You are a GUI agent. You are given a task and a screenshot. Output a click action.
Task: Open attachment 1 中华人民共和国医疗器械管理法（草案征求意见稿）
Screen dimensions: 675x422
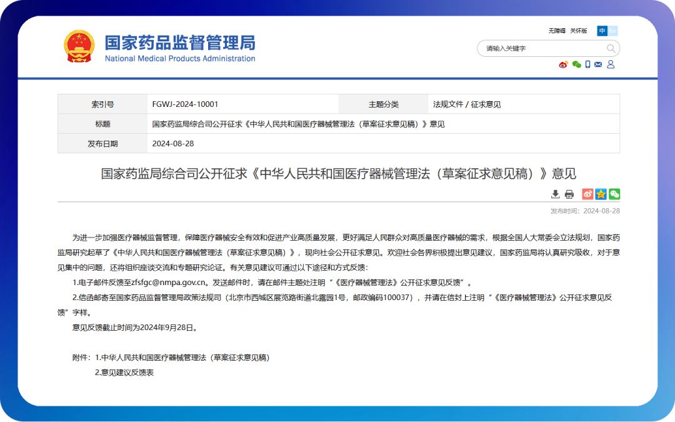(x=182, y=358)
